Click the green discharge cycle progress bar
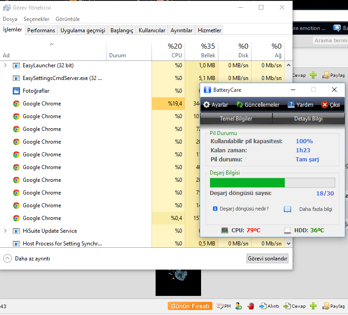Viewport: 348px width, 315px height. pos(272,183)
